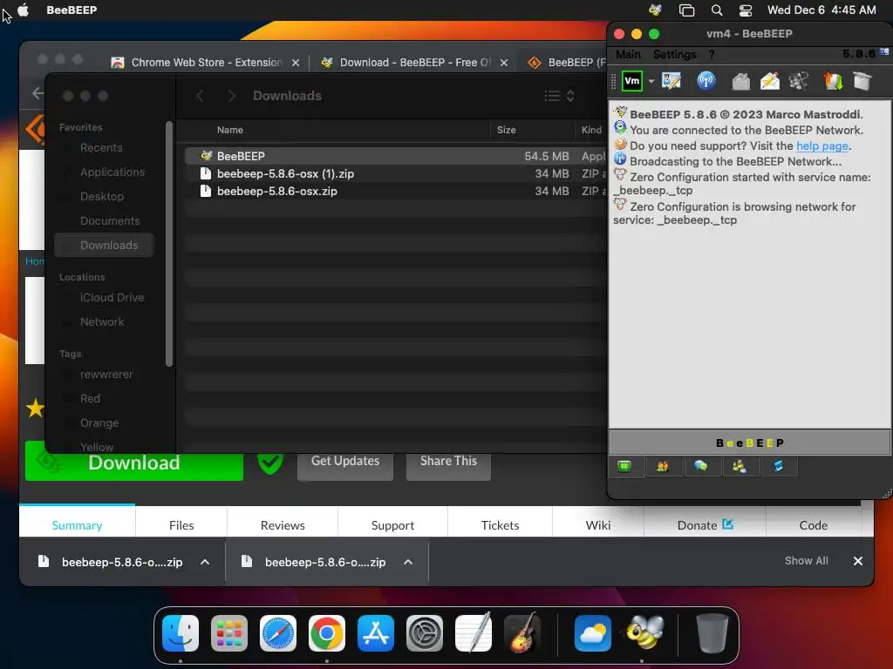Click the Finder sidebar scrollbar
Image resolution: width=893 pixels, height=669 pixels.
click(x=168, y=244)
